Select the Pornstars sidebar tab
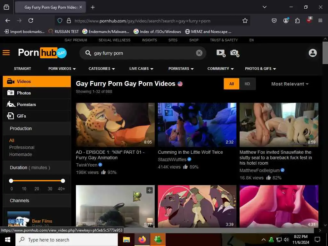Image resolution: width=328 pixels, height=246 pixels. 37,104
